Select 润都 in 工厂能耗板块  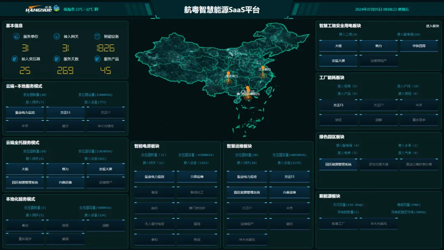click(379, 120)
